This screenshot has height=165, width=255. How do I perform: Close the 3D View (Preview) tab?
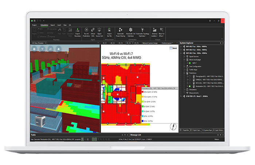(46, 43)
